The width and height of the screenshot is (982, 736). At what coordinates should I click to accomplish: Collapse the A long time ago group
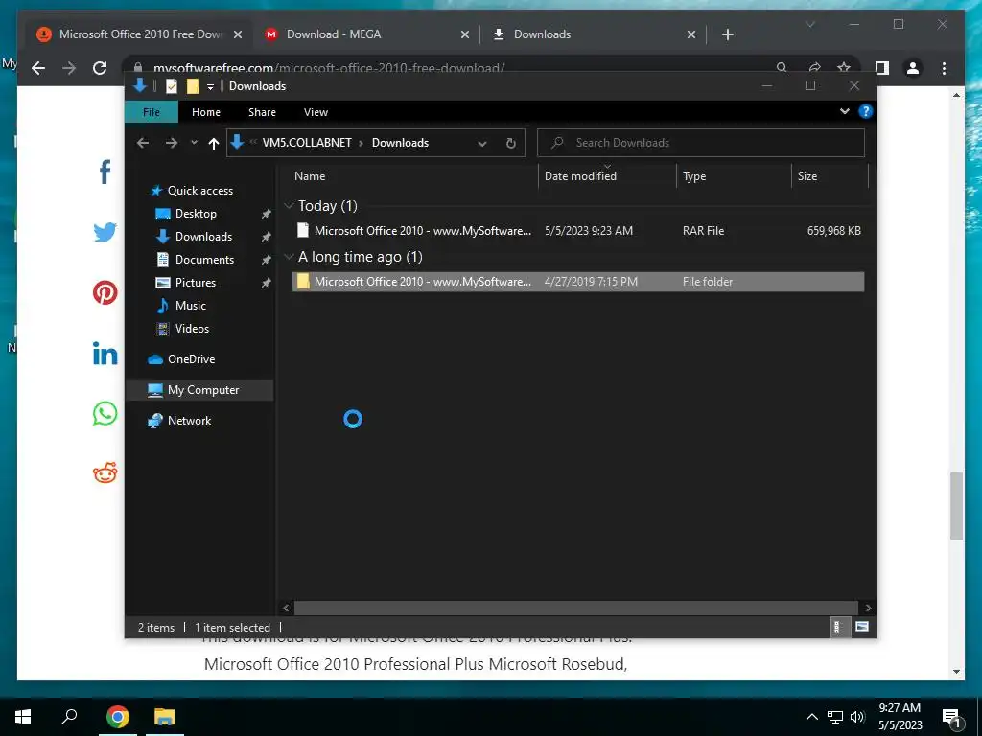point(289,257)
